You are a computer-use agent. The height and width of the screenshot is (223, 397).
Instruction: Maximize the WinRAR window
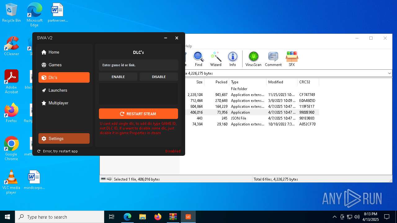371,38
